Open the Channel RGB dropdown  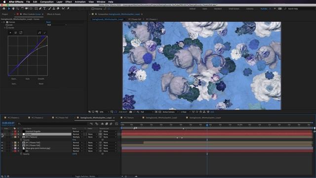pos(57,25)
